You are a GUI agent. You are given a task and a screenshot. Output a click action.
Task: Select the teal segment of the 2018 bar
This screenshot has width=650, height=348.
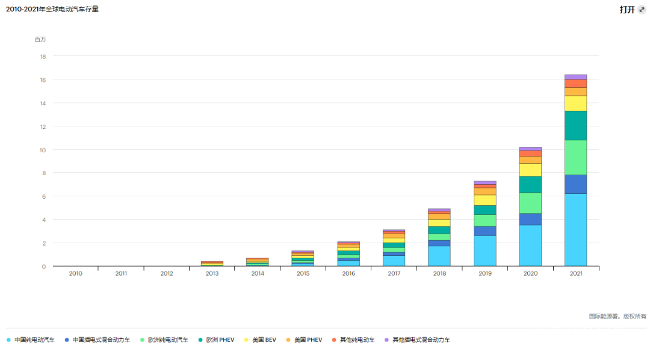439,230
